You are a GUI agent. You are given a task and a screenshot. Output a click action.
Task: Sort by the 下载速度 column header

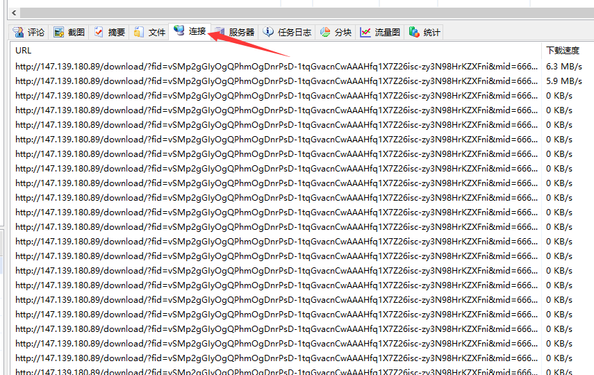pos(562,50)
